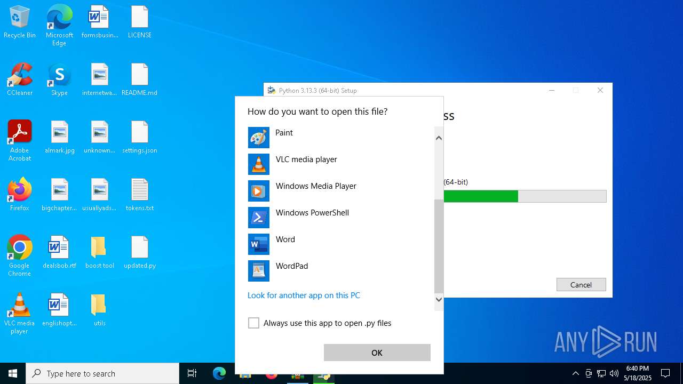The width and height of the screenshot is (683, 384).
Task: Select the tokens.txt desktop file
Action: pos(140,195)
